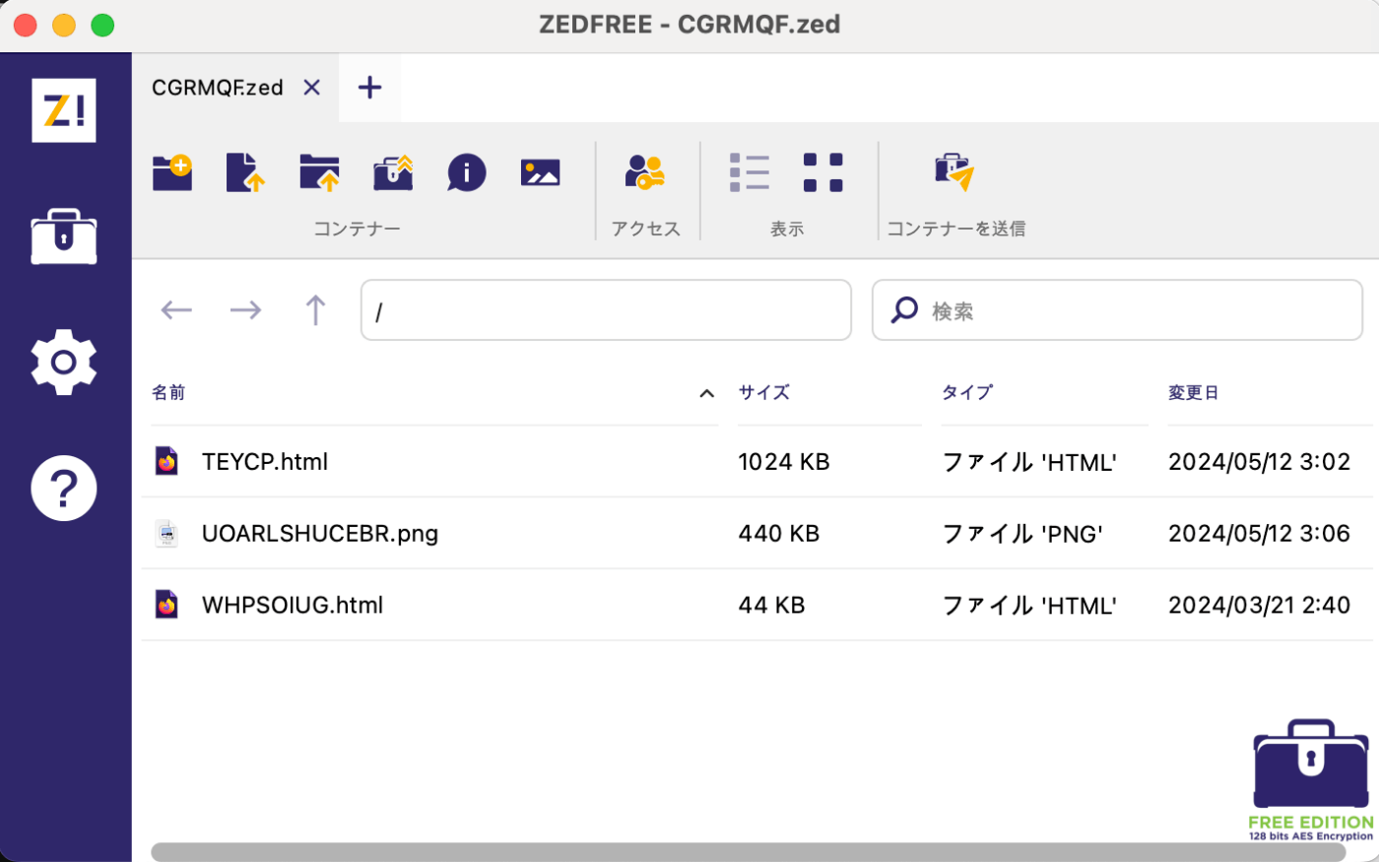Open help question mark in sidebar

pos(64,488)
